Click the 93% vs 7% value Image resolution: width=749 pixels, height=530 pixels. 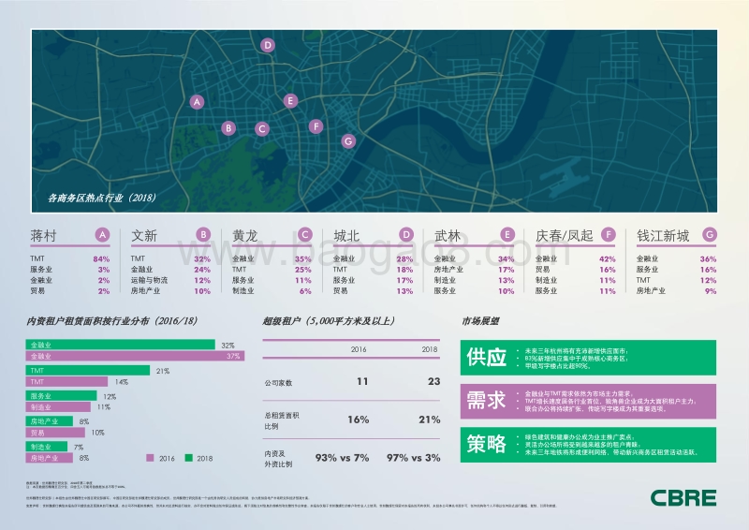tap(342, 458)
